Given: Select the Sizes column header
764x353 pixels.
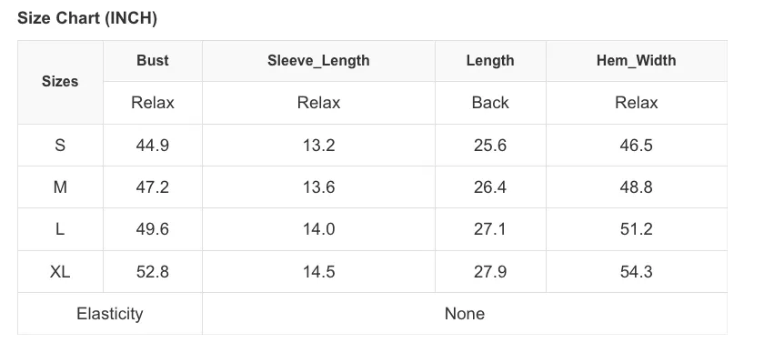Looking at the screenshot, I should pos(60,81).
